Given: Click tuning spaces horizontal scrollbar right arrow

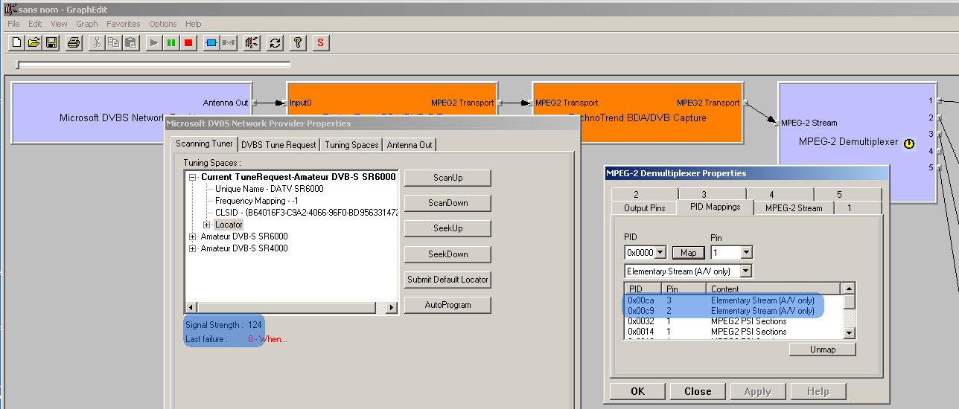Looking at the screenshot, I should (392, 307).
